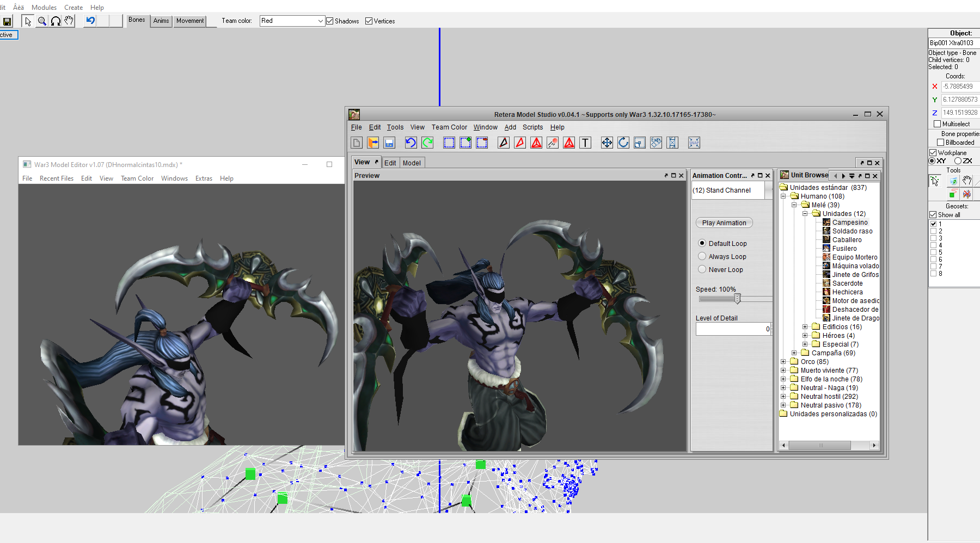980x543 pixels.
Task: Click the green cube with red line tool icon
Action: 953,194
